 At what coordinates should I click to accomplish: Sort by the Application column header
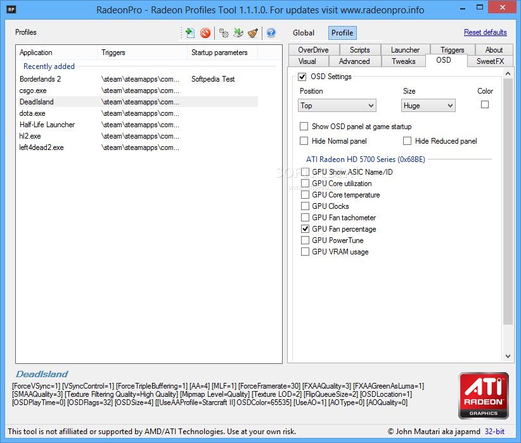56,53
